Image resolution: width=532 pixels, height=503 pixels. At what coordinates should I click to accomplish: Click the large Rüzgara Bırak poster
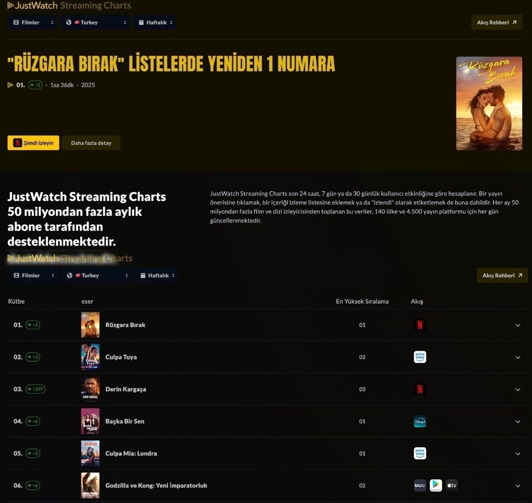(489, 103)
